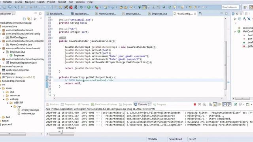Terminate the running app with red Console stop button

tap(195, 105)
